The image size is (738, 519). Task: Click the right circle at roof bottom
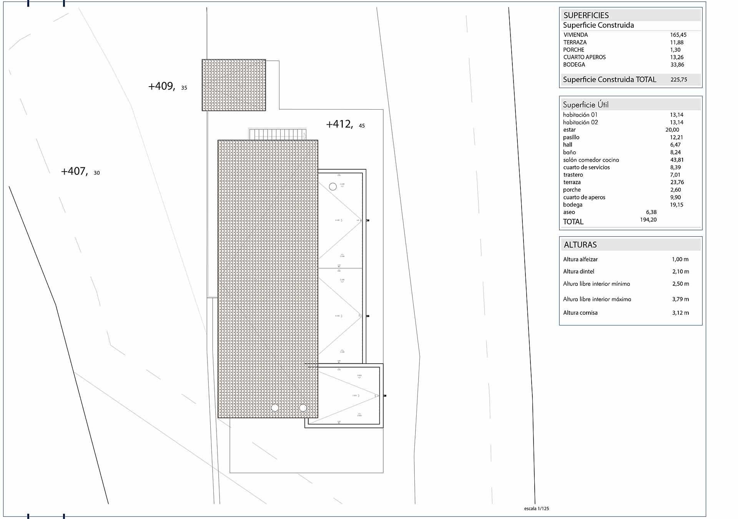(x=303, y=408)
